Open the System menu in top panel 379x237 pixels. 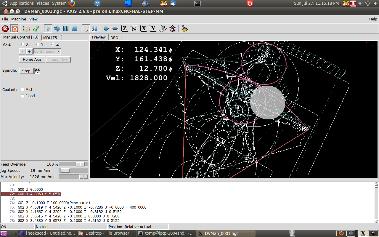point(59,3)
